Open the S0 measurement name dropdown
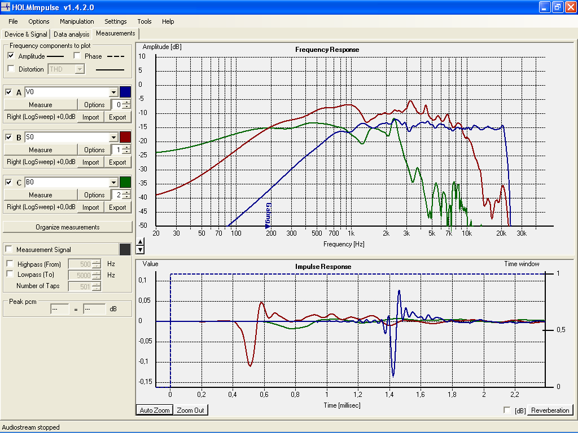 click(x=113, y=138)
